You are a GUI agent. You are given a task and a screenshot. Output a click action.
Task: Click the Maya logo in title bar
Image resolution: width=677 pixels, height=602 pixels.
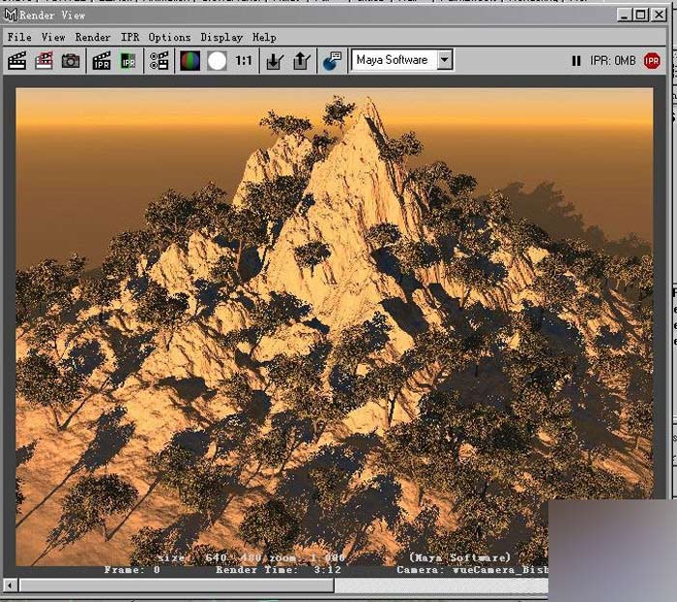pyautogui.click(x=11, y=15)
